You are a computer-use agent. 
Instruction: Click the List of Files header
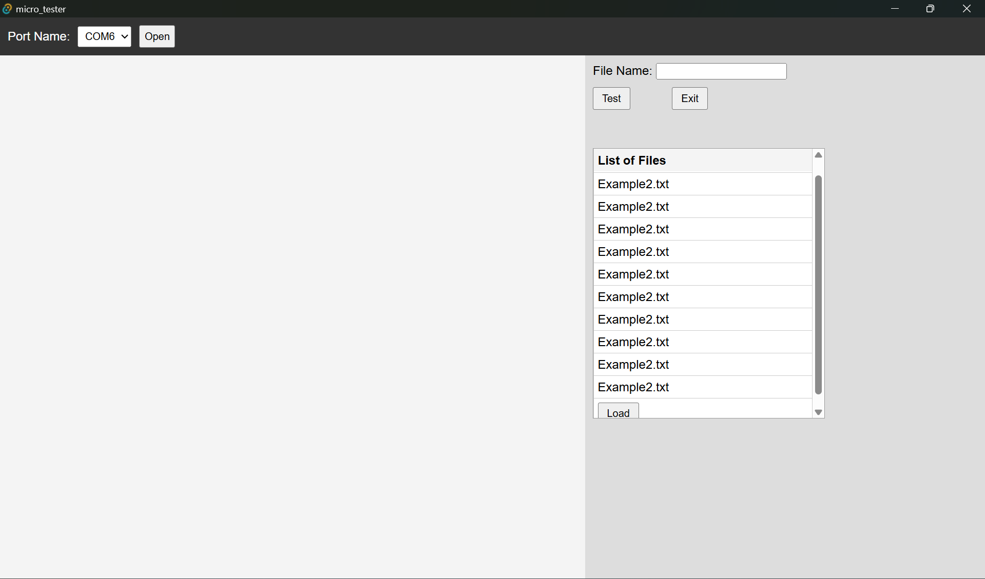coord(632,161)
